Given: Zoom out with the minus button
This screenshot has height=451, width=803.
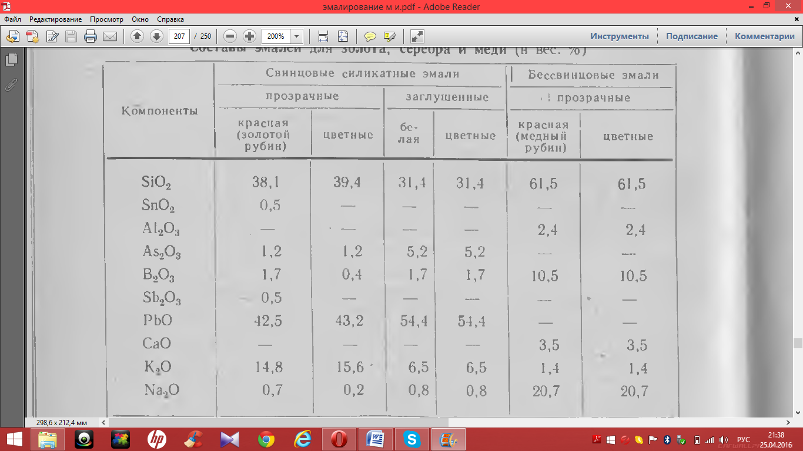Looking at the screenshot, I should (230, 36).
